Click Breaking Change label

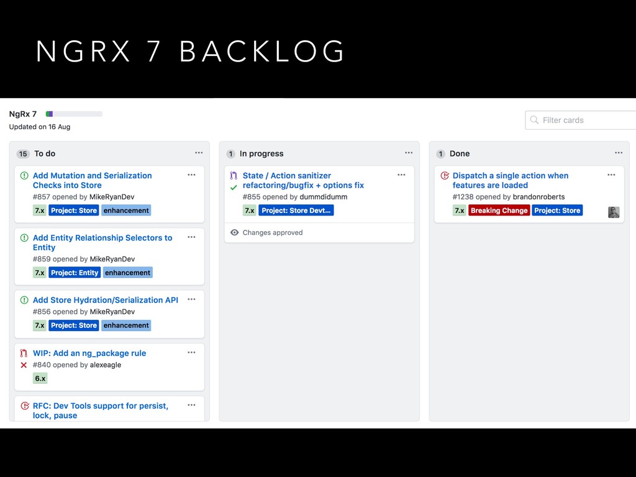[x=499, y=211]
